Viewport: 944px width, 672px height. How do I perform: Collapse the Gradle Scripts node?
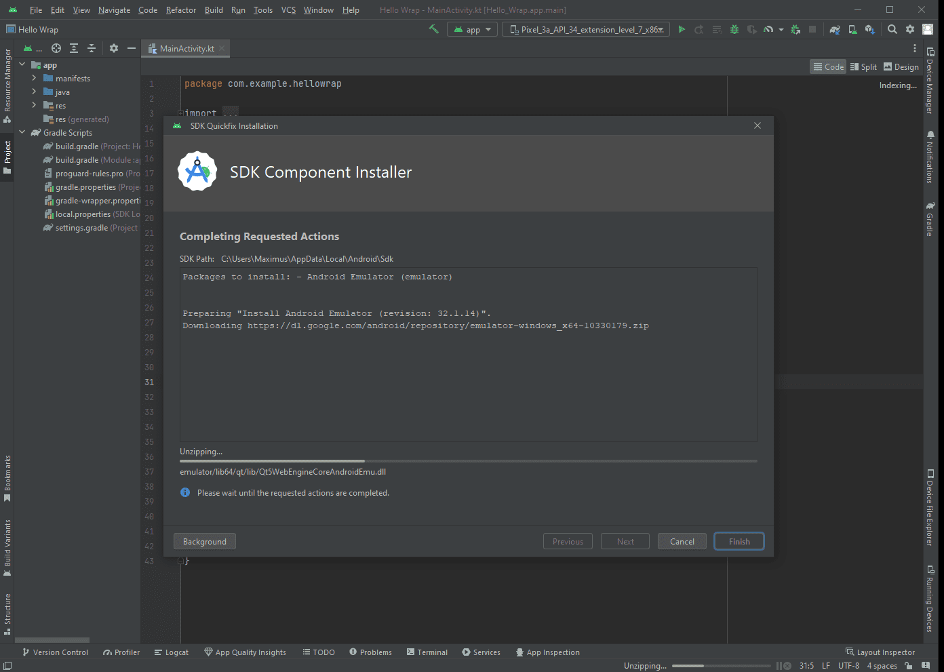[22, 132]
